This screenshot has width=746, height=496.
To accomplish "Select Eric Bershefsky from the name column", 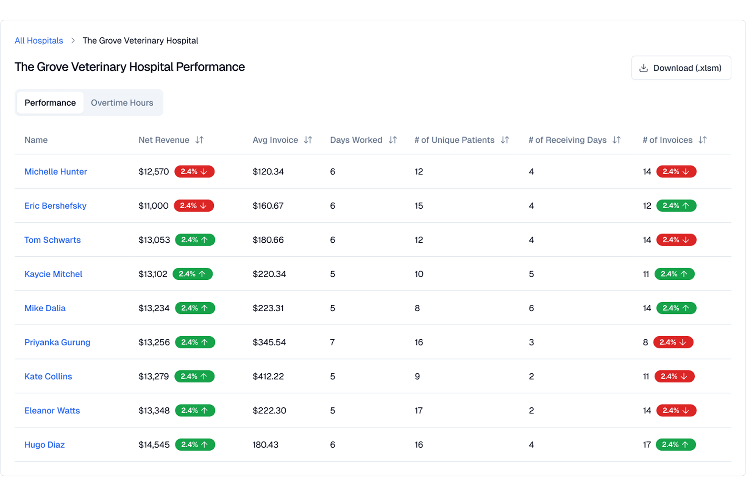I will pos(55,205).
